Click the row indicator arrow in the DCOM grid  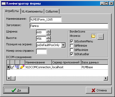pos(8,67)
